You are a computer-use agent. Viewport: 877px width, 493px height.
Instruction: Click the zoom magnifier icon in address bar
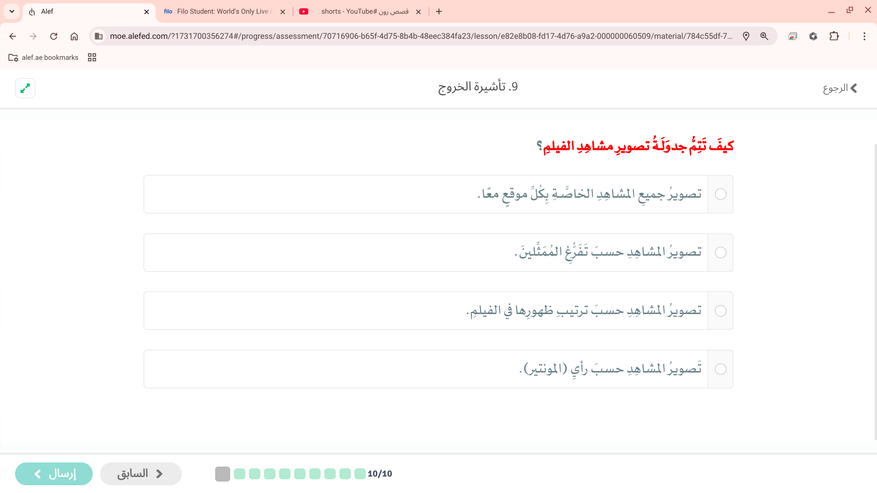coord(764,36)
